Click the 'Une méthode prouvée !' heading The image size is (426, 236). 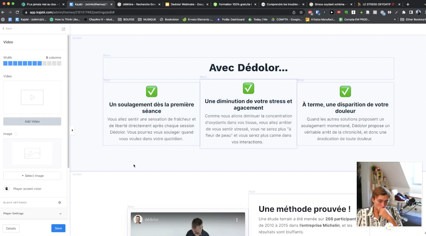[305, 209]
